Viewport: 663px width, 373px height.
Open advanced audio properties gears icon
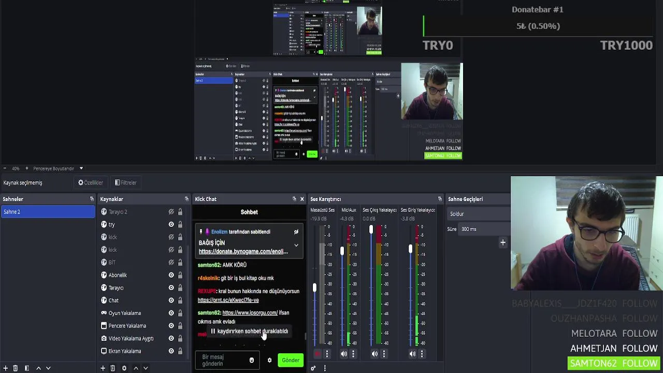point(313,368)
